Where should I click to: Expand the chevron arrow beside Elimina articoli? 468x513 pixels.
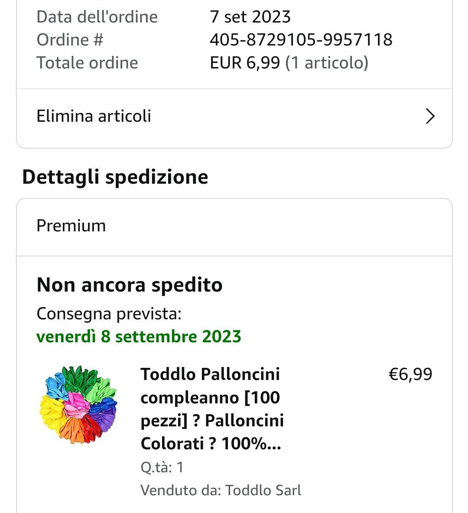click(x=430, y=116)
